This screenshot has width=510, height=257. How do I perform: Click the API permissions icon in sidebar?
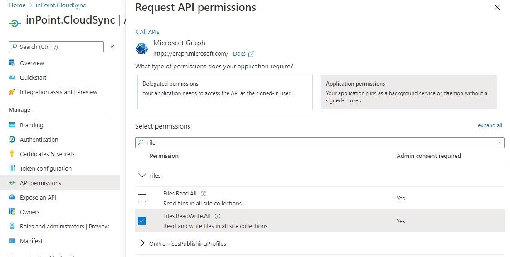12,183
